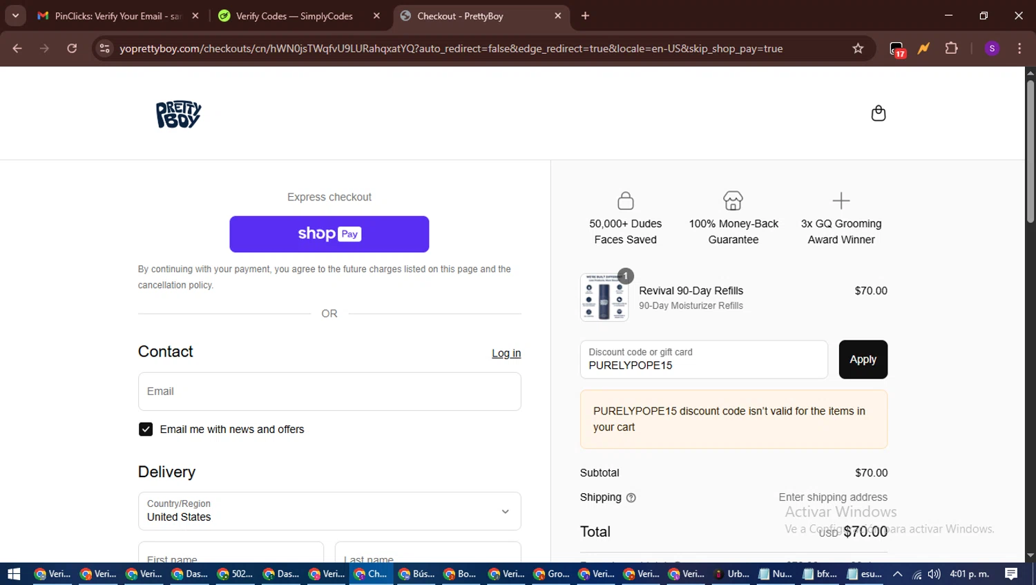Open the Nu... Notepad taskbar window
Screen dimensions: 1036x585
775,574
